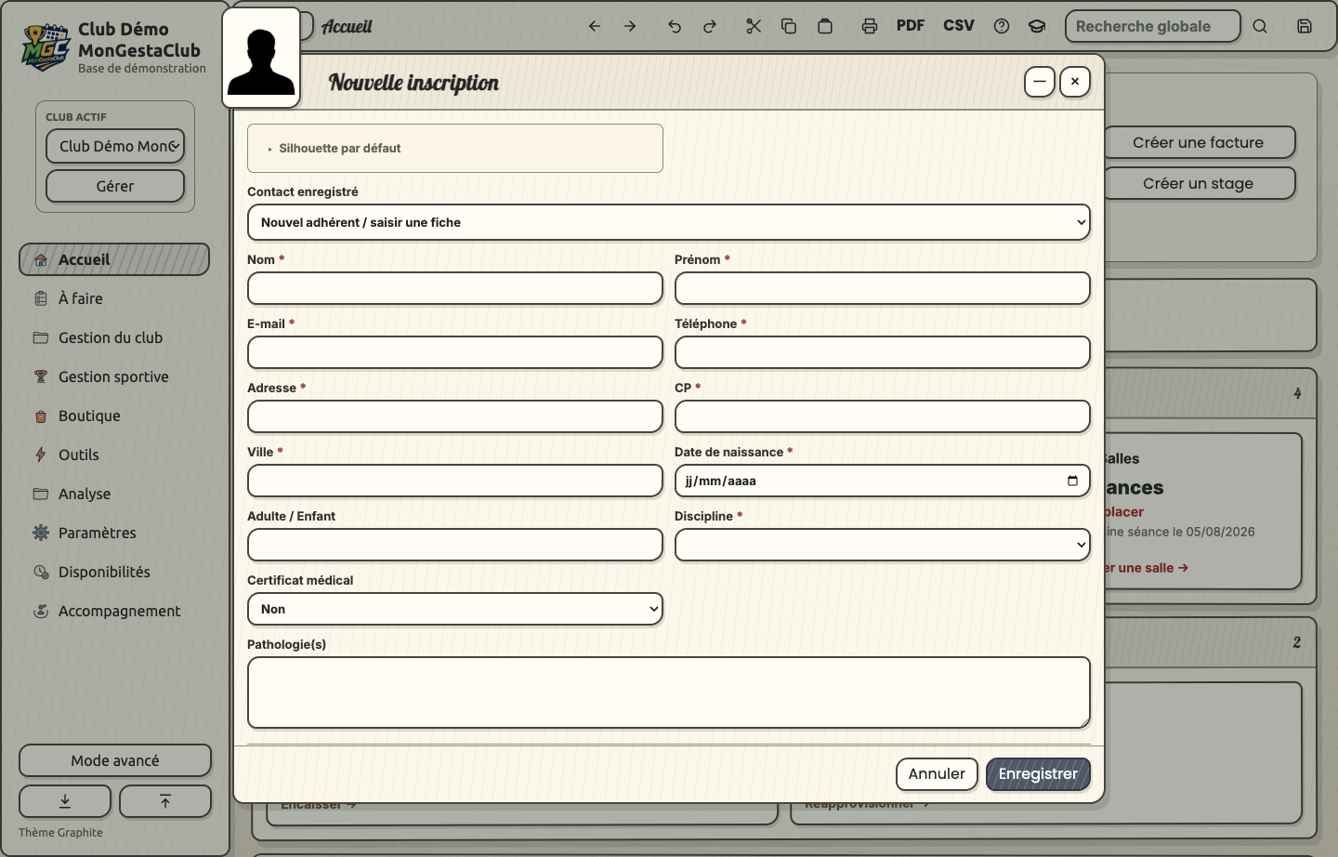Open À faire in the sidebar
Screen dimensions: 1338x857
(114, 298)
